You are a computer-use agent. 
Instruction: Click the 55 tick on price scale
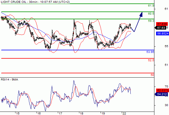[166, 46]
